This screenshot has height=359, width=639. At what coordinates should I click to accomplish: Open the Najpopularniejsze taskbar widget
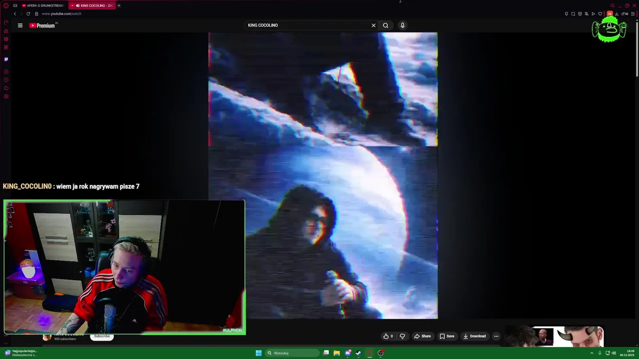21,353
